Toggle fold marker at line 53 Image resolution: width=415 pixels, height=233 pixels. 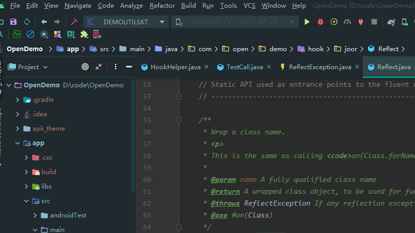(179, 97)
